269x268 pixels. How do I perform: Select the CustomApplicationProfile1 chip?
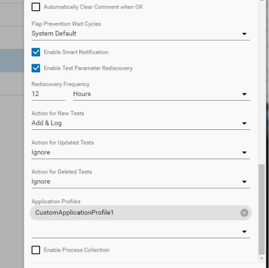(x=141, y=213)
